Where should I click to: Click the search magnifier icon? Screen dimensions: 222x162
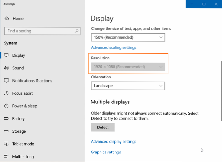coord(76,31)
